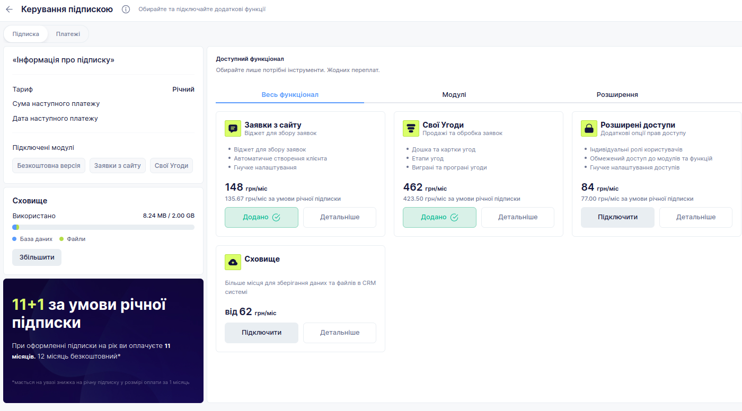Viewport: 742px width, 411px height.
Task: Select the Свої Угоди funnel icon
Action: pos(411,128)
